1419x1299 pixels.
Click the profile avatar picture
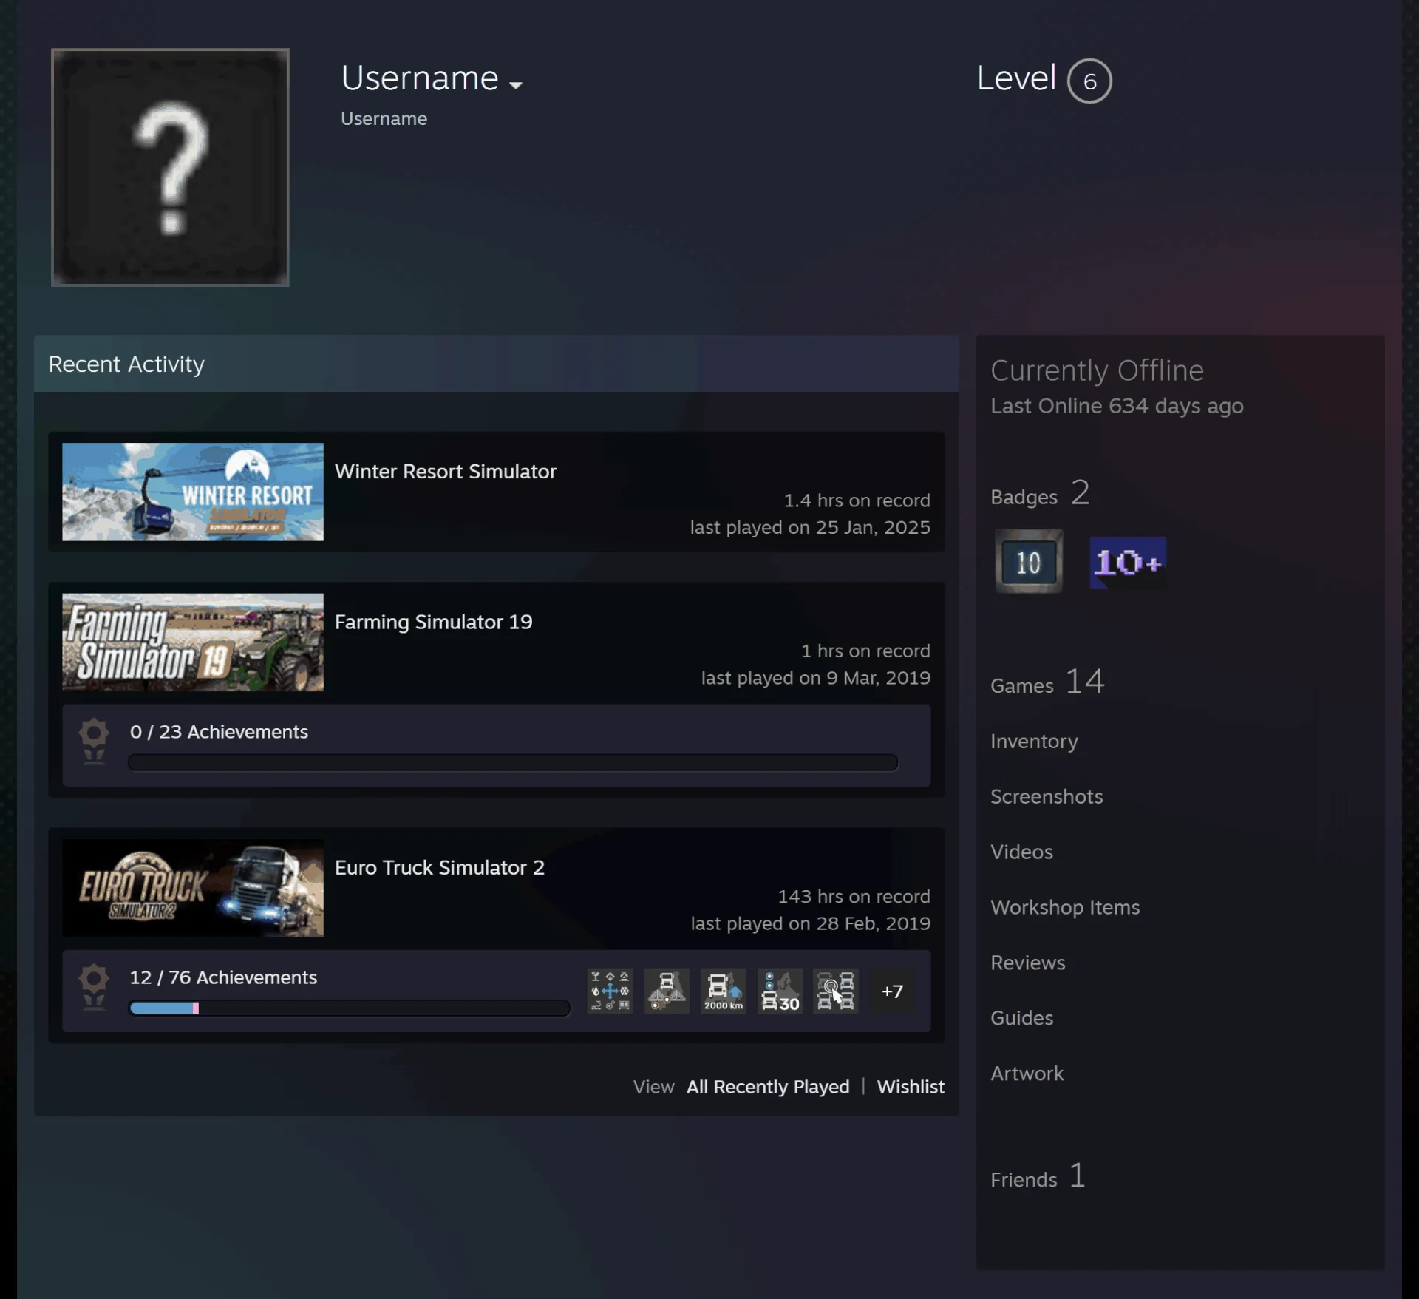pos(170,167)
